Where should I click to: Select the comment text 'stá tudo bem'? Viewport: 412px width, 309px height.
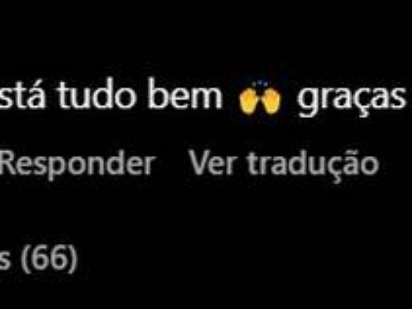(x=111, y=94)
